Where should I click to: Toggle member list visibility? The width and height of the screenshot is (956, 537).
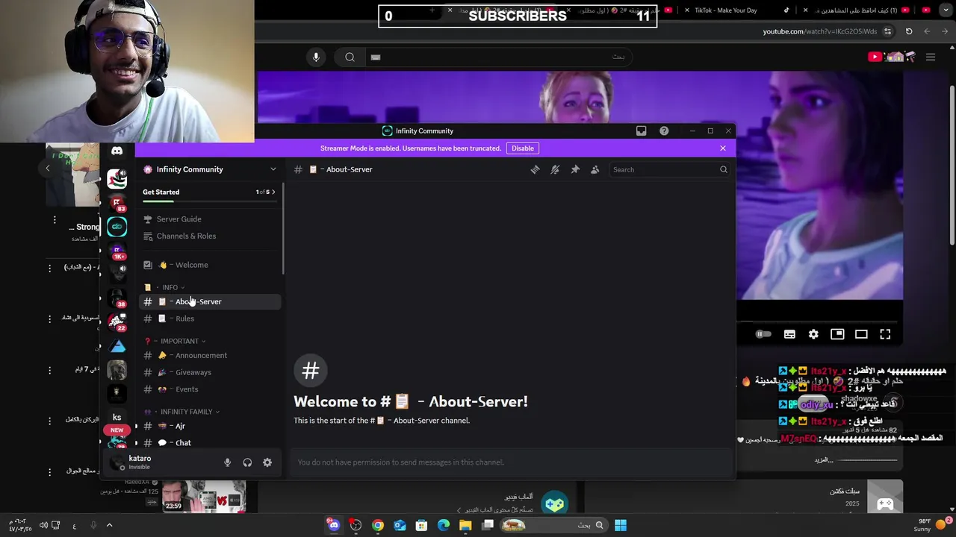[x=595, y=169]
